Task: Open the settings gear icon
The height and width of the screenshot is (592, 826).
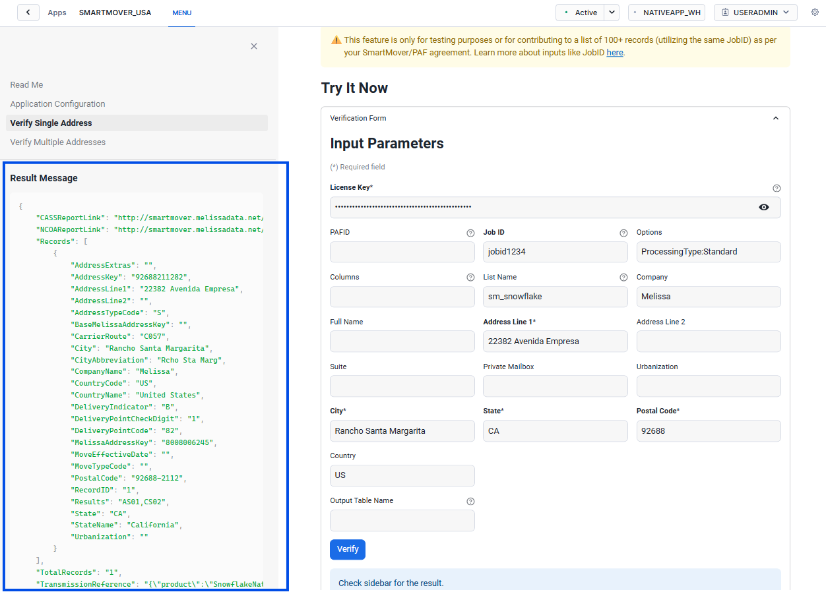Action: coord(815,13)
